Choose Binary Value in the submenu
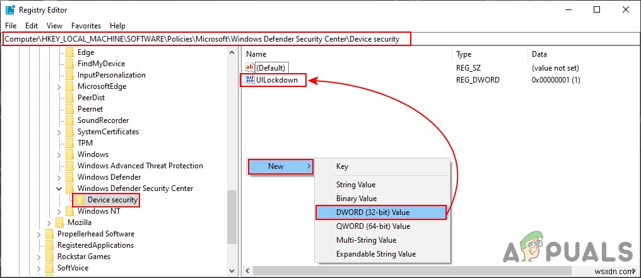This screenshot has height=278, width=641. click(x=356, y=199)
